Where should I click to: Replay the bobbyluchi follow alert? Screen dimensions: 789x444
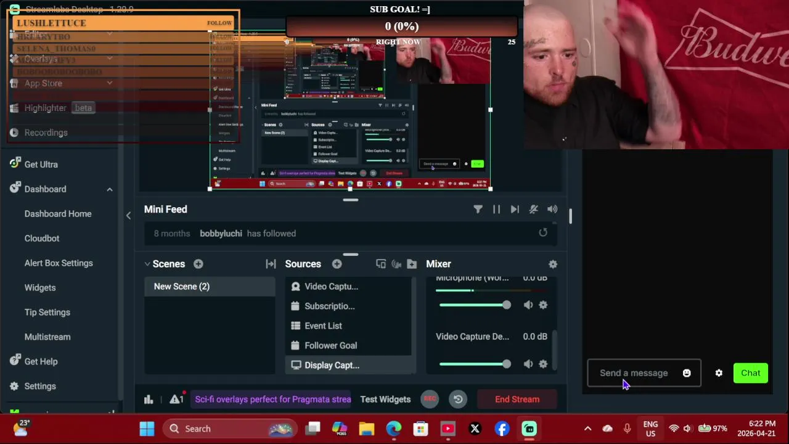543,232
